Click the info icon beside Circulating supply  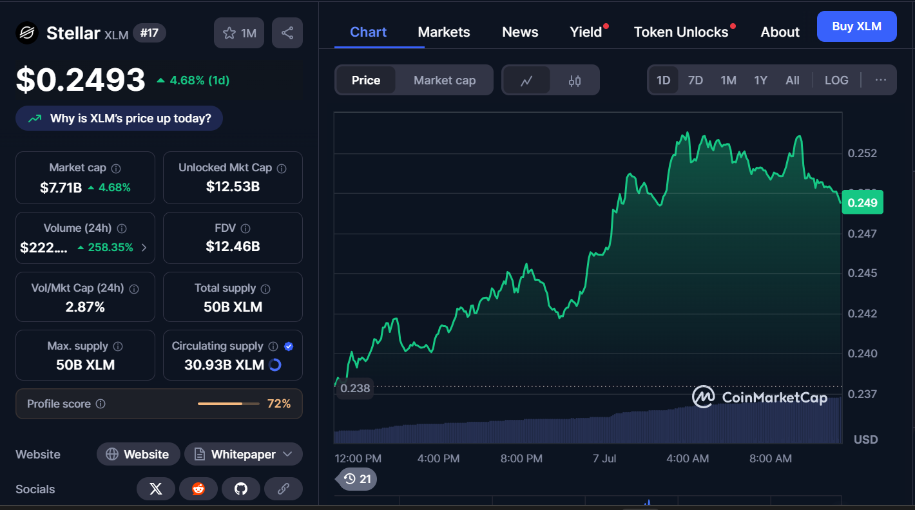(x=273, y=346)
